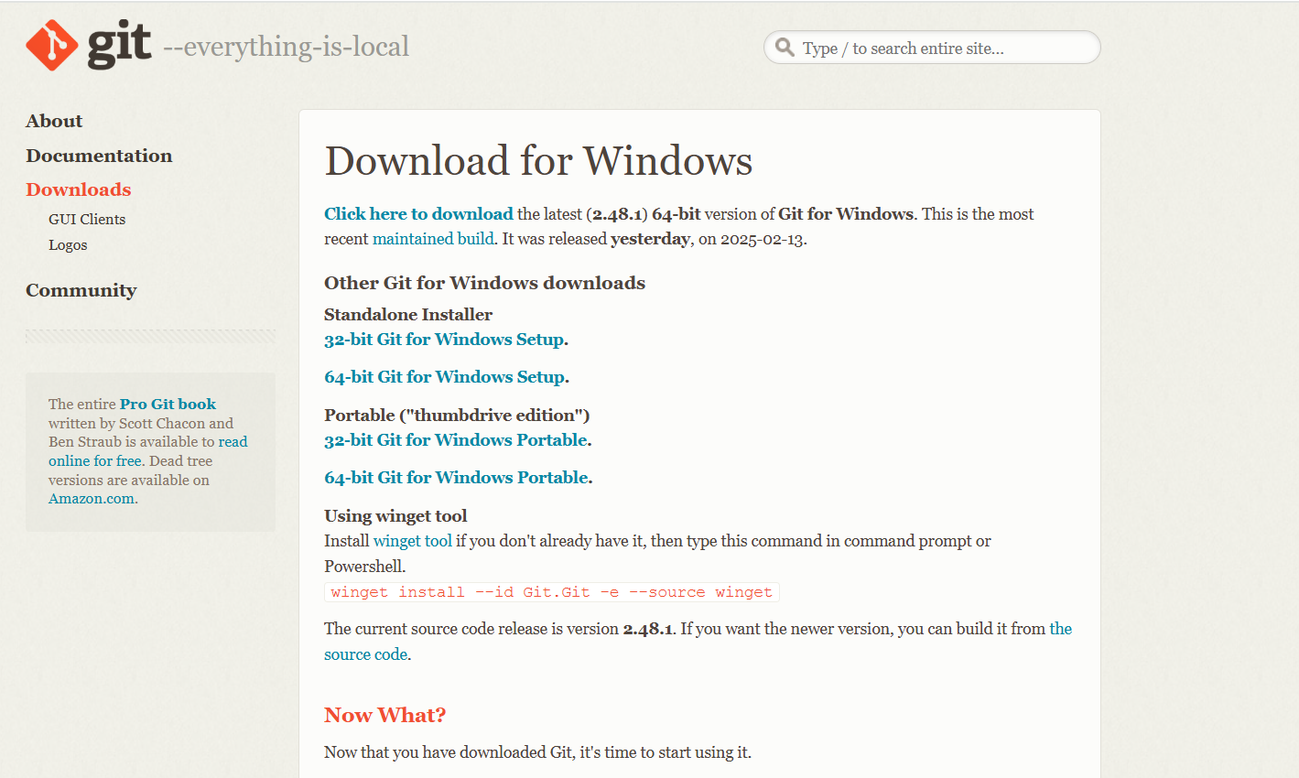Open the About menu item
This screenshot has width=1299, height=778.
(54, 121)
